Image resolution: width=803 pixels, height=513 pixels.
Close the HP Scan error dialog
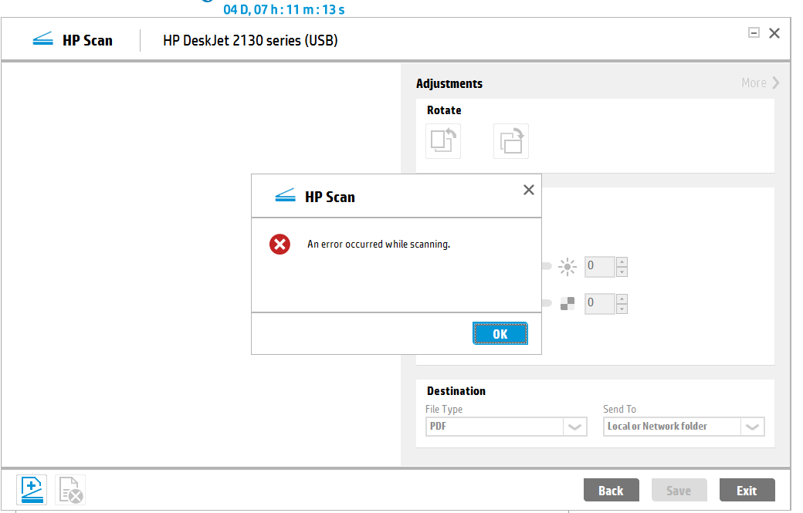tap(528, 190)
